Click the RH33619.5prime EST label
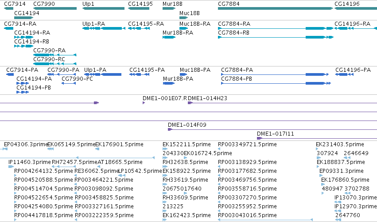 pos(185,180)
